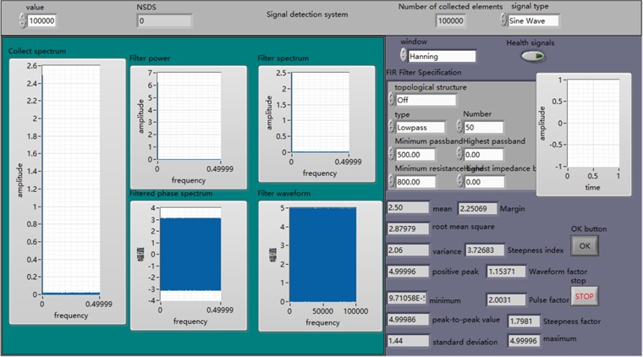
Task: Click the NSDS field
Action: [x=164, y=20]
